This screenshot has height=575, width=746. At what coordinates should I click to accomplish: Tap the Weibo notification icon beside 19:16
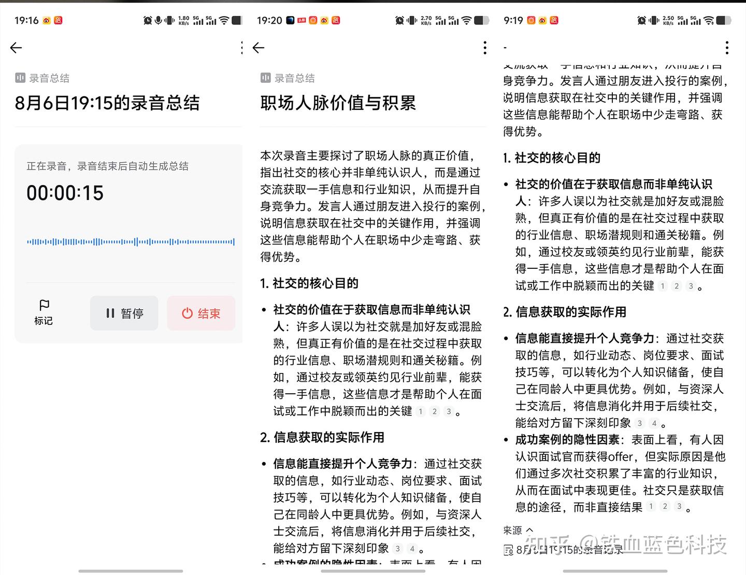pyautogui.click(x=47, y=20)
